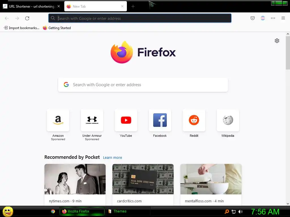Open the nytimes.com Pocket article thumbnail
This screenshot has width=290, height=217.
pos(75,179)
